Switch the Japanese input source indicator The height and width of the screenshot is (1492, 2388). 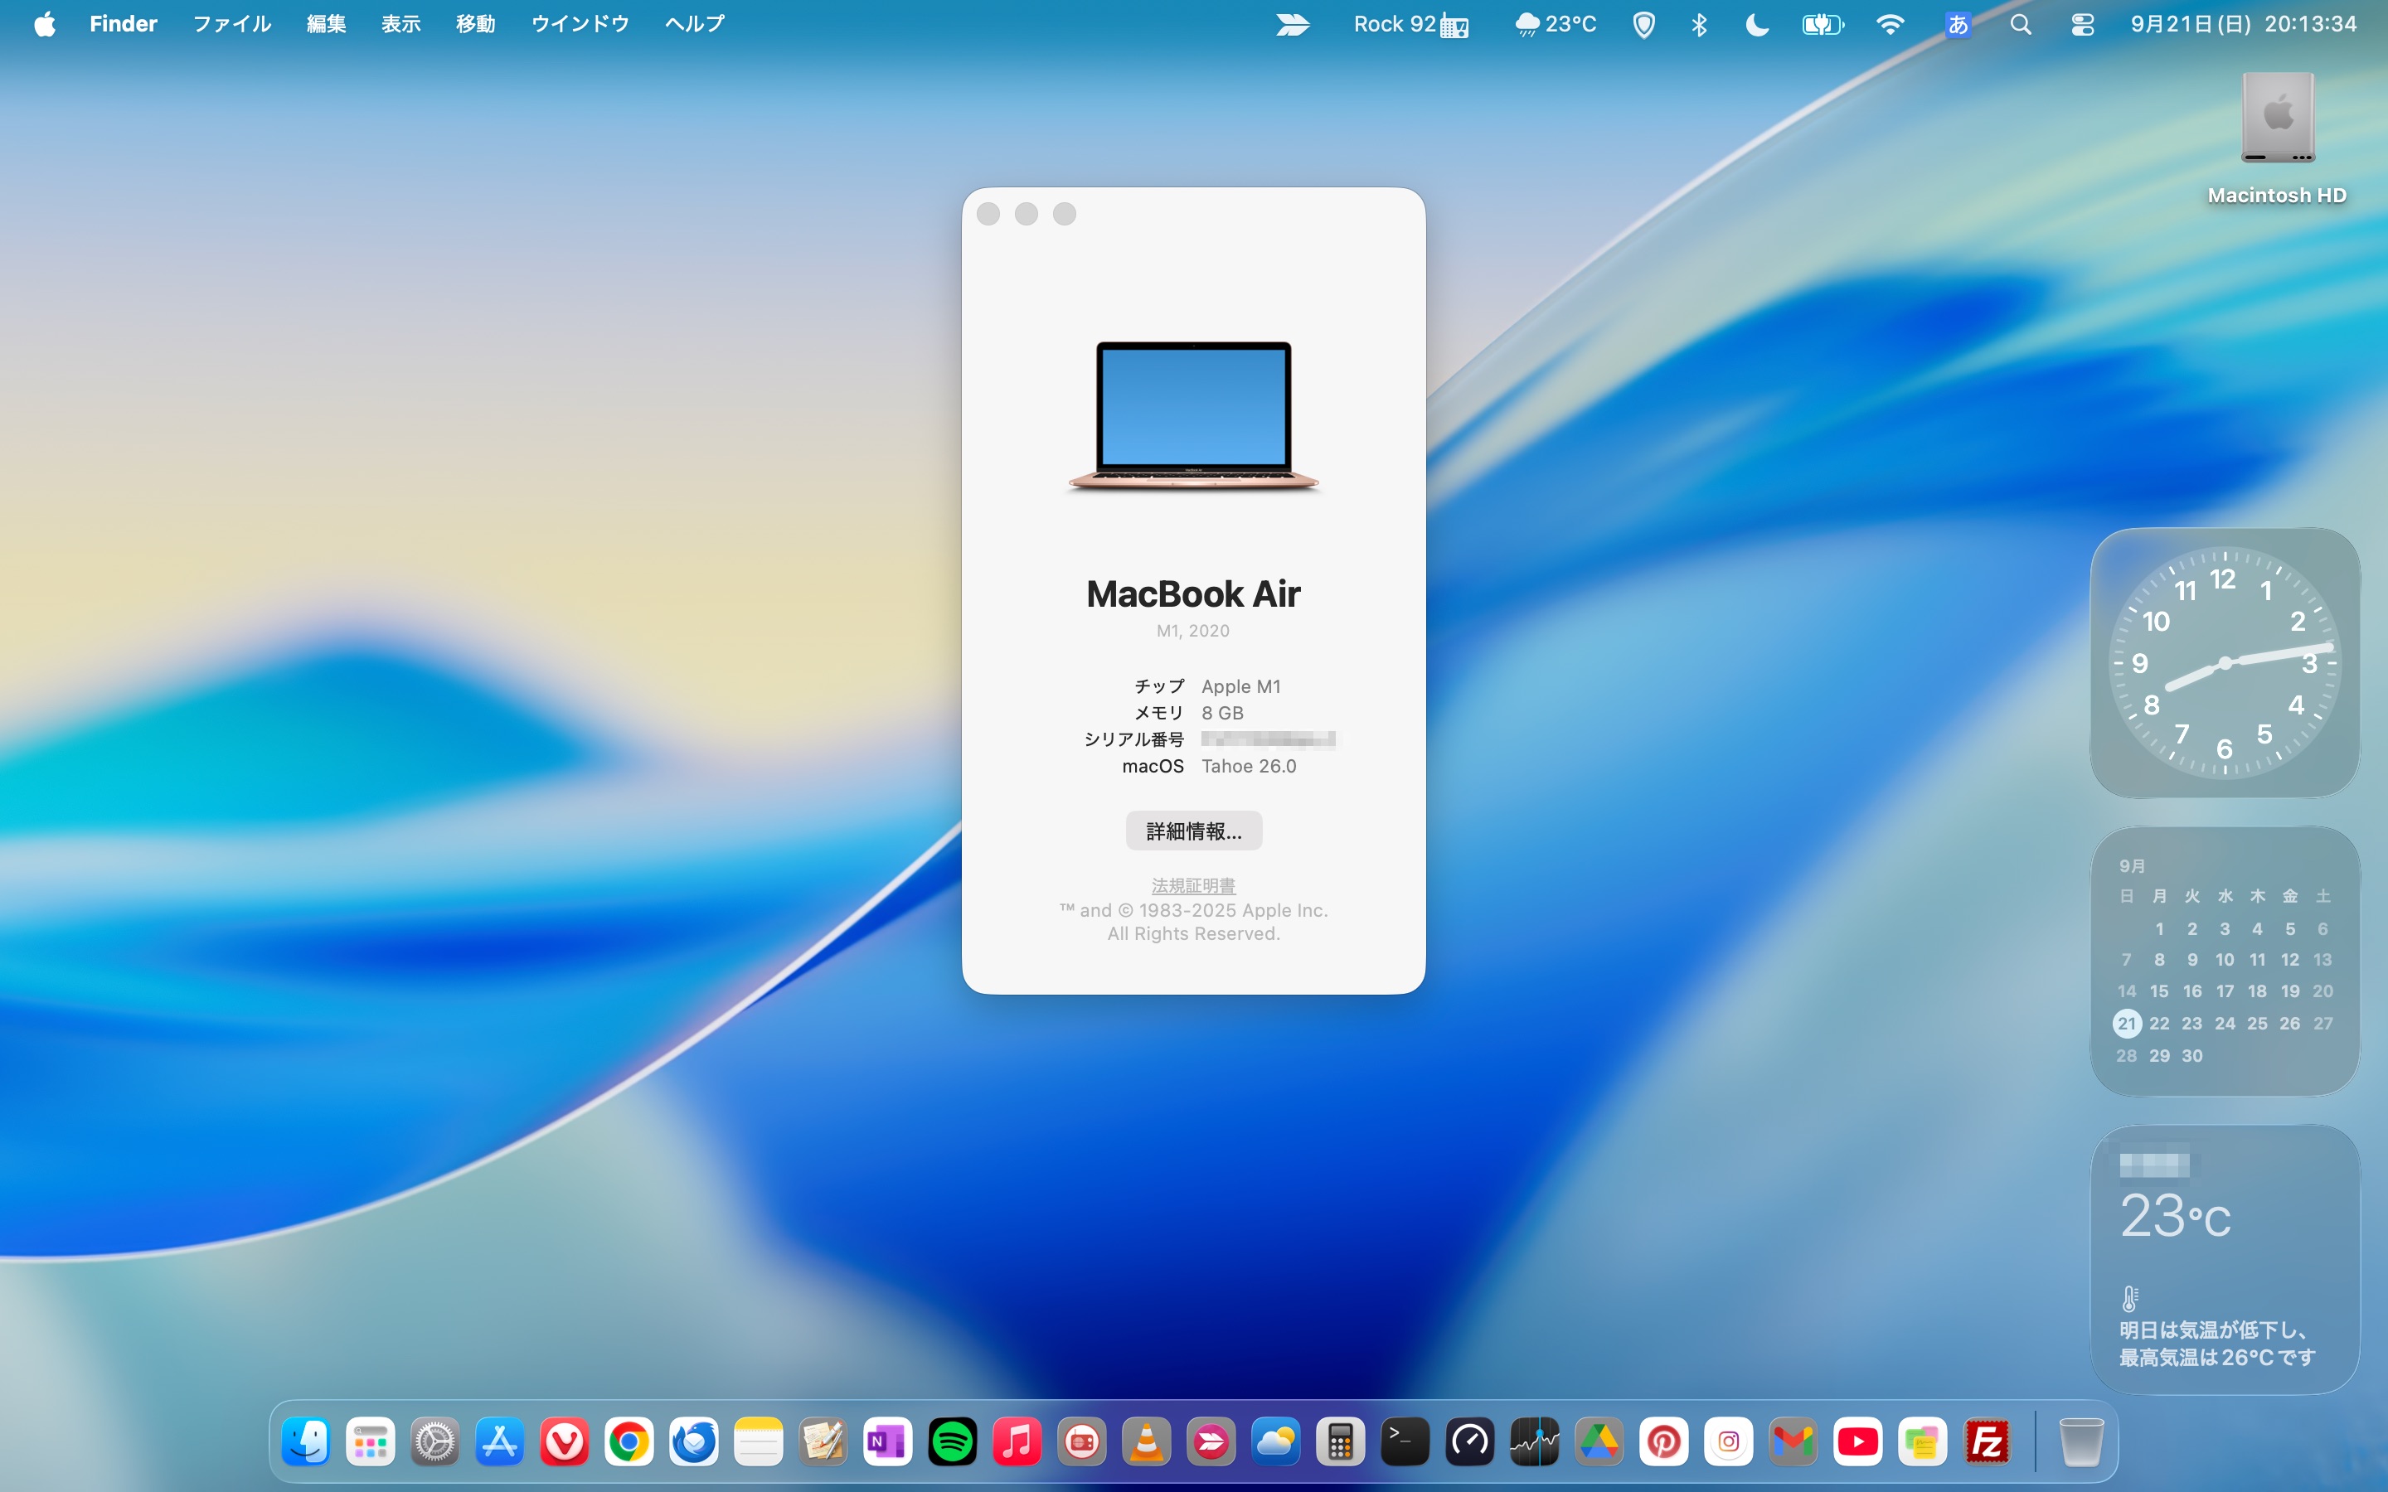tap(1958, 24)
